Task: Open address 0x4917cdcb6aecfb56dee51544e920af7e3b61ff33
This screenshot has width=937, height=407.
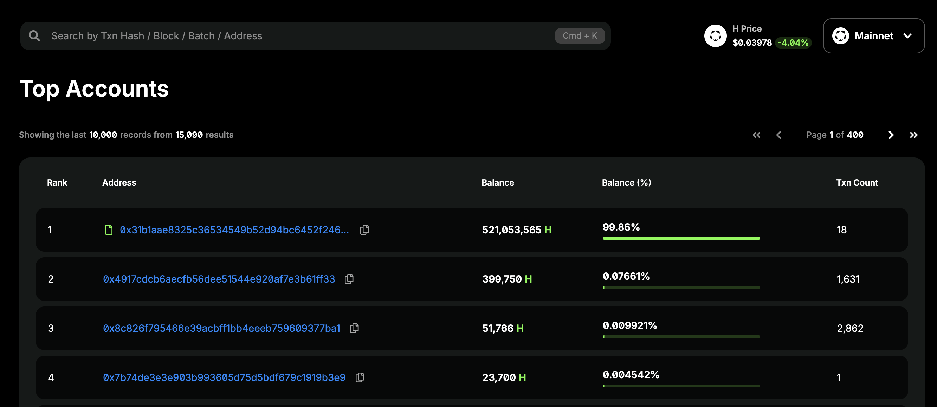Action: coord(219,279)
